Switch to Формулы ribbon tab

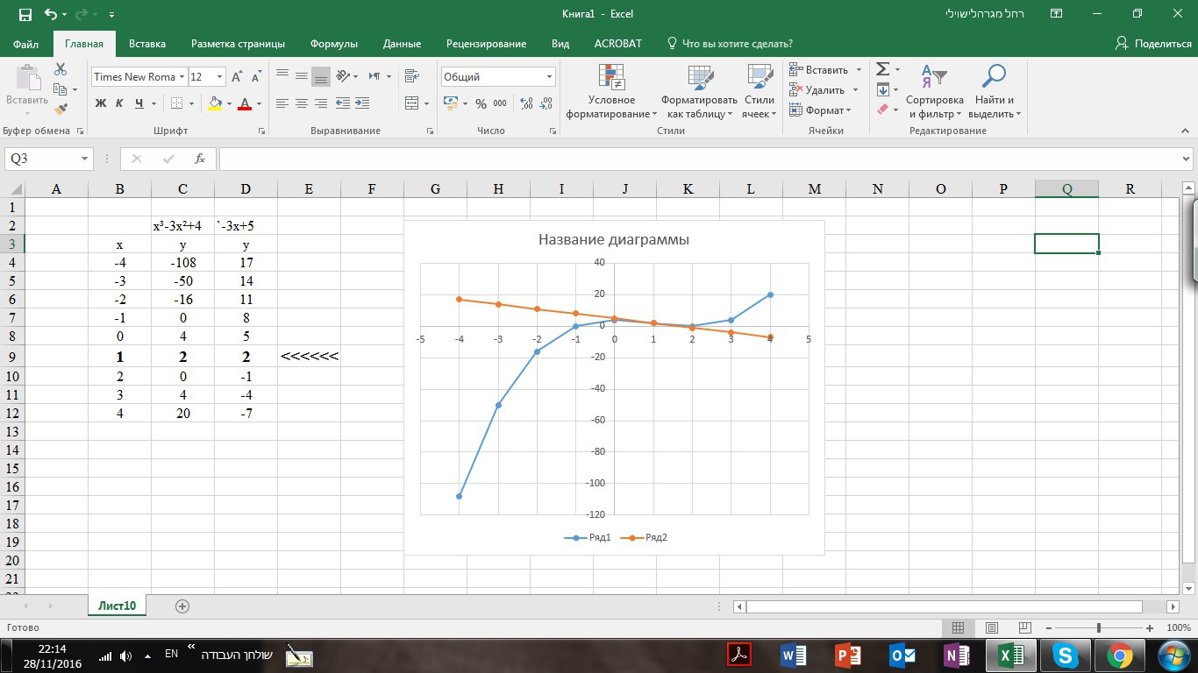pos(334,43)
